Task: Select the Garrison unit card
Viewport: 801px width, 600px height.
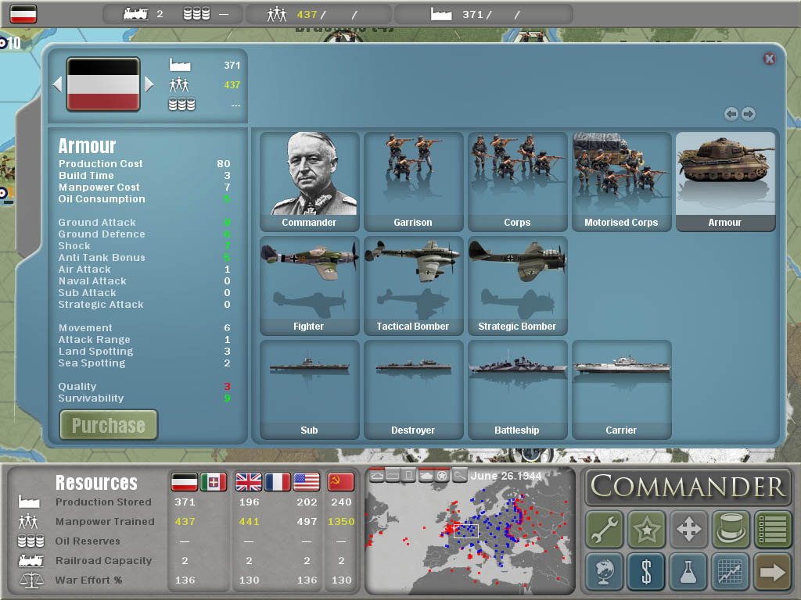Action: click(413, 181)
